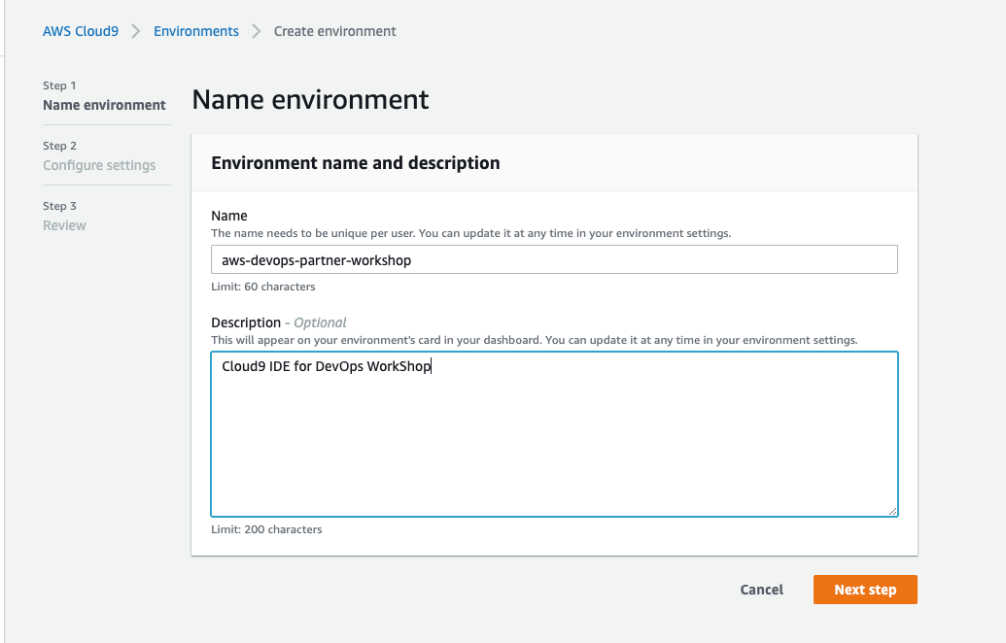Click 'The name needs to be unique' help text
This screenshot has width=1006, height=643.
click(470, 233)
